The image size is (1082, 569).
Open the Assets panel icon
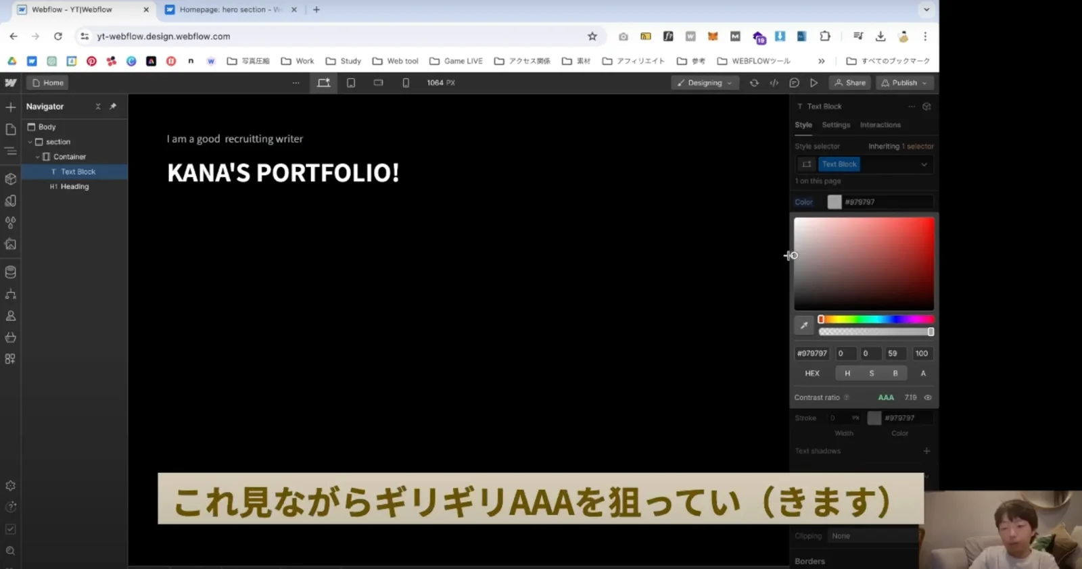point(11,244)
